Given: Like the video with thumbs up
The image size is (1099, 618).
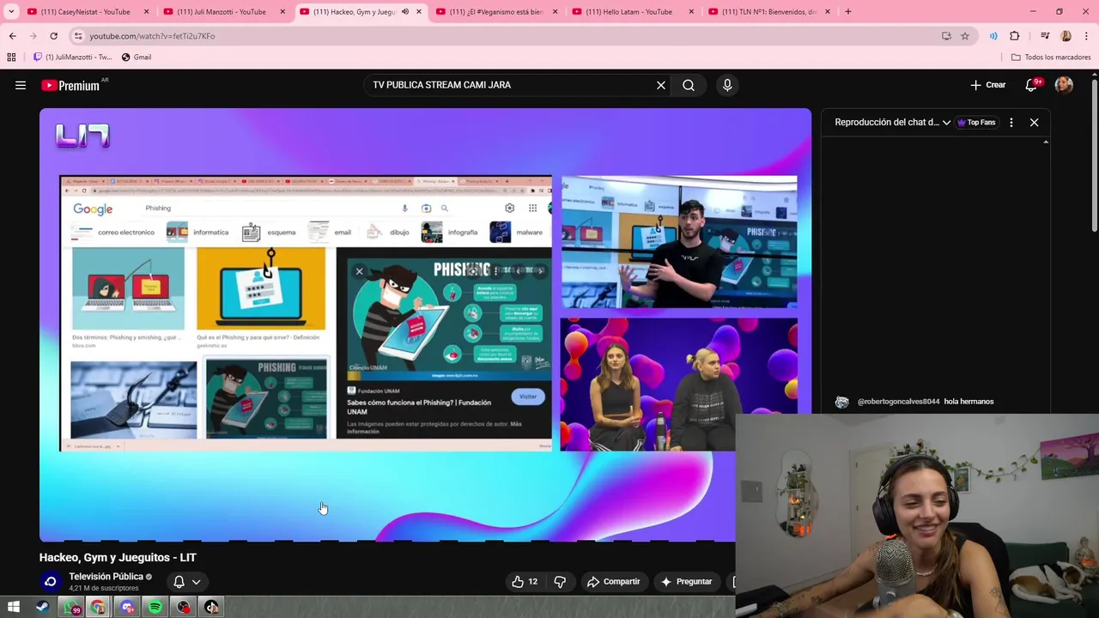Looking at the screenshot, I should pyautogui.click(x=525, y=582).
